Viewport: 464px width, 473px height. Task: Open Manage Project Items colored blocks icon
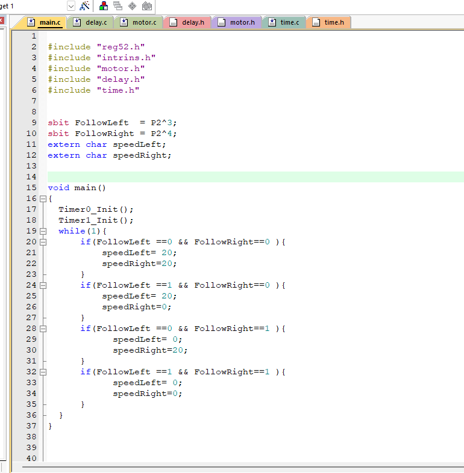click(104, 6)
